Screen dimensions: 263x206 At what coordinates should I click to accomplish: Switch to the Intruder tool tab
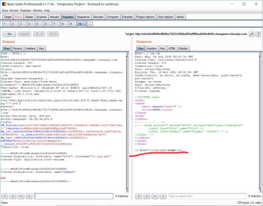click(54, 17)
